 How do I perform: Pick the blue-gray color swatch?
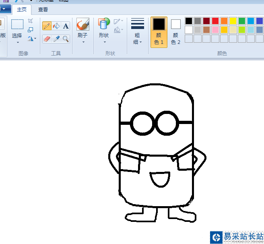click(x=260, y=30)
